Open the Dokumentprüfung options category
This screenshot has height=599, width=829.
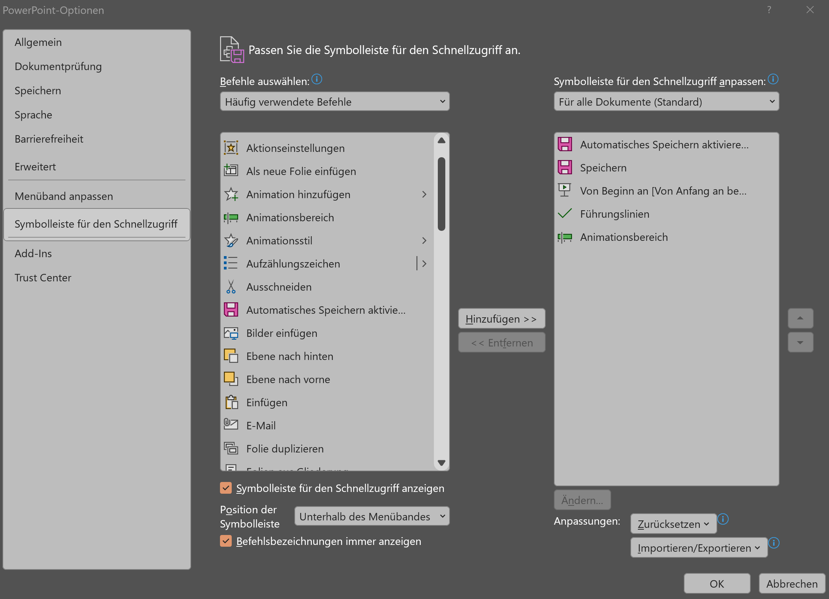pyautogui.click(x=96, y=67)
